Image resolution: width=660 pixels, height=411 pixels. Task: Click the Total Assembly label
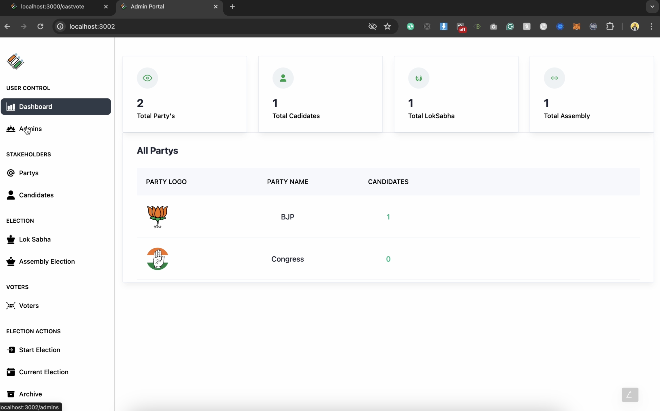(567, 116)
